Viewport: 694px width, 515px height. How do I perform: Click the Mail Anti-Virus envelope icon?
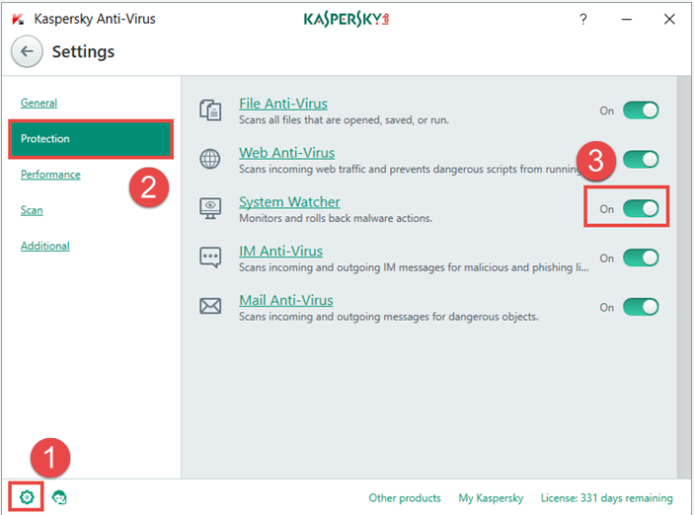(x=210, y=306)
